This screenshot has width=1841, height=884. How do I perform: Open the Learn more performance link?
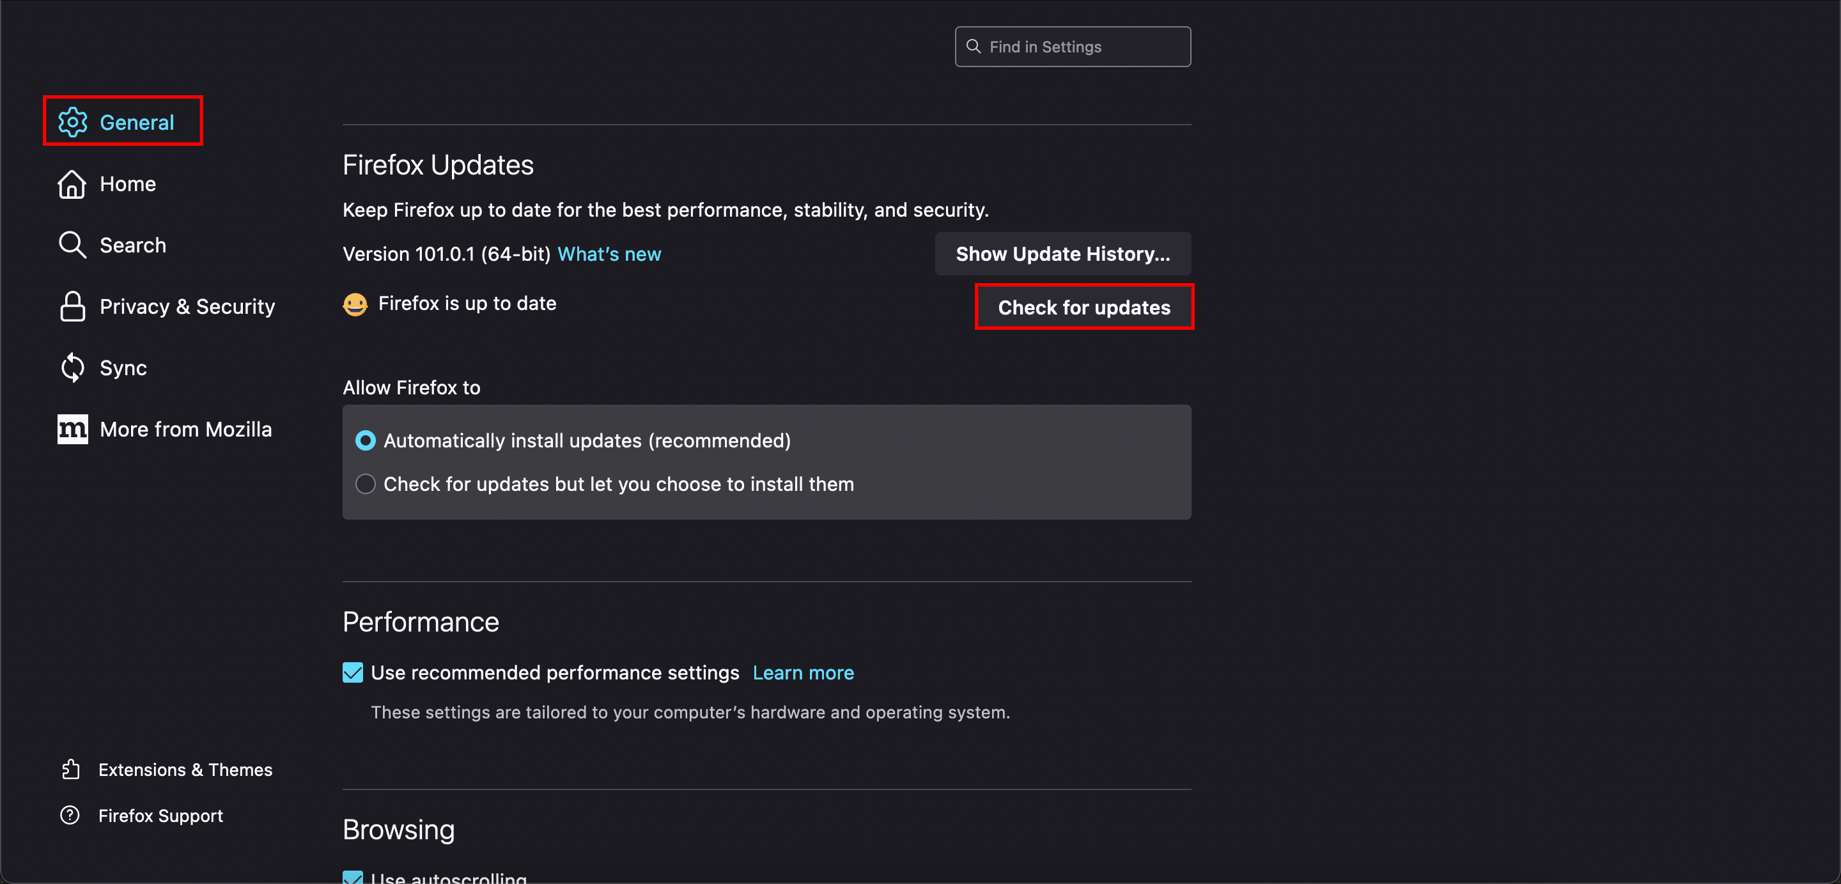coord(804,672)
